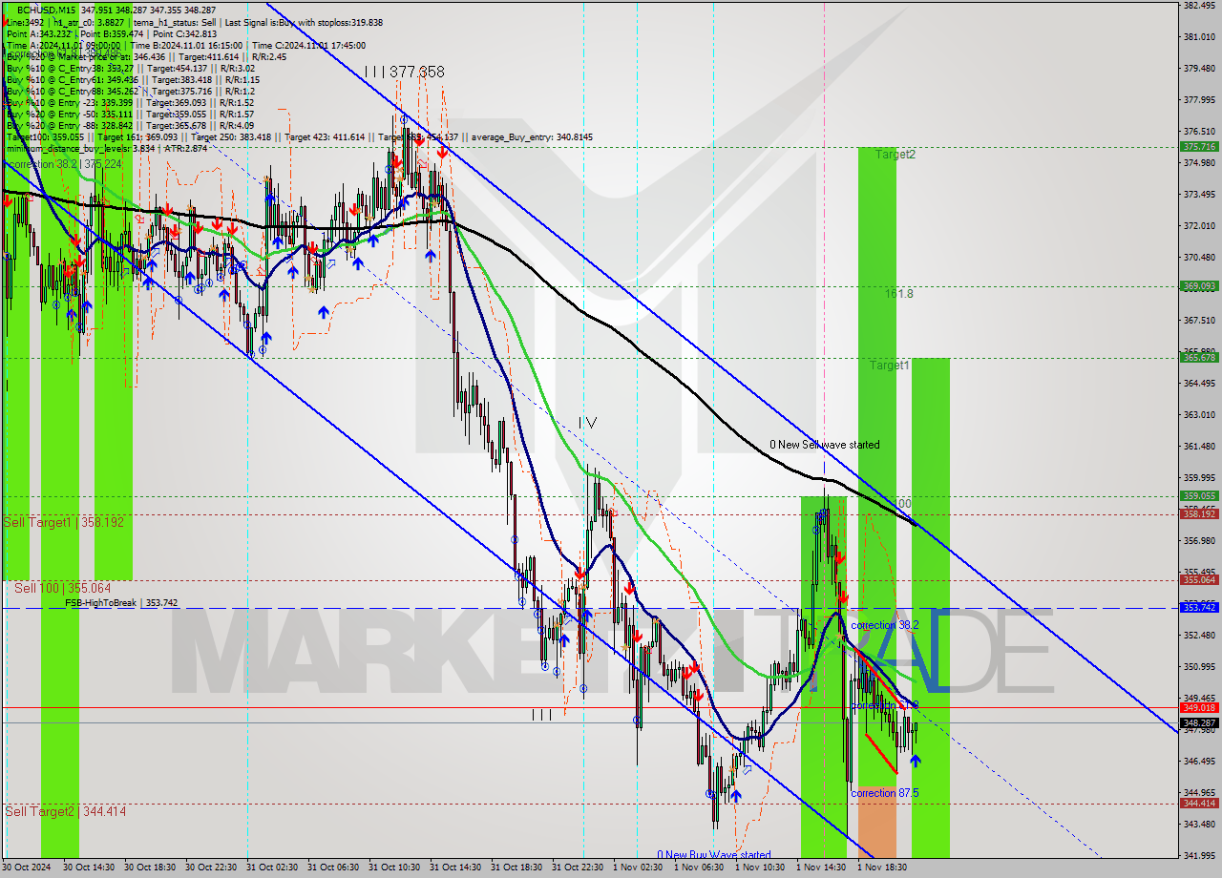Select the 'Buy %10 @ Entry -23' line
Viewport: 1222px width, 878px height.
[x=130, y=102]
